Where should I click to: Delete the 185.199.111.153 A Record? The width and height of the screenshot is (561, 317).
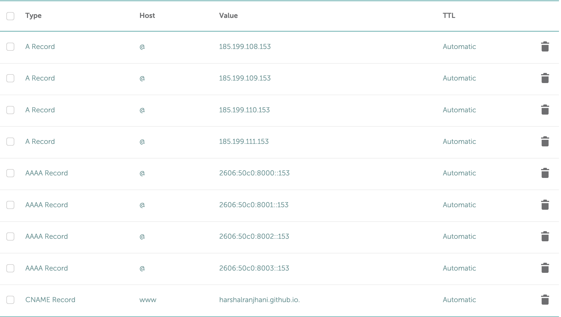pyautogui.click(x=545, y=142)
